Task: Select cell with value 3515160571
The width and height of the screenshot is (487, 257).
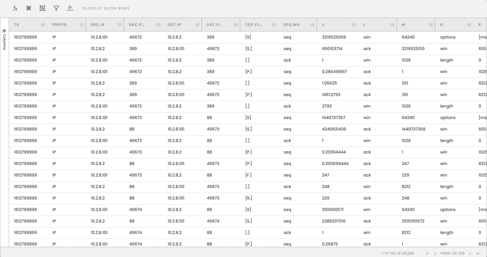Action: pyautogui.click(x=333, y=209)
